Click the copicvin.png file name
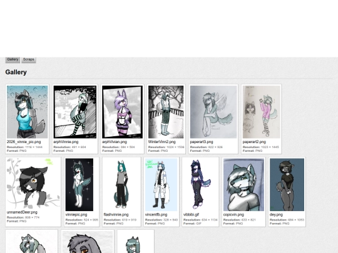 (x=233, y=214)
